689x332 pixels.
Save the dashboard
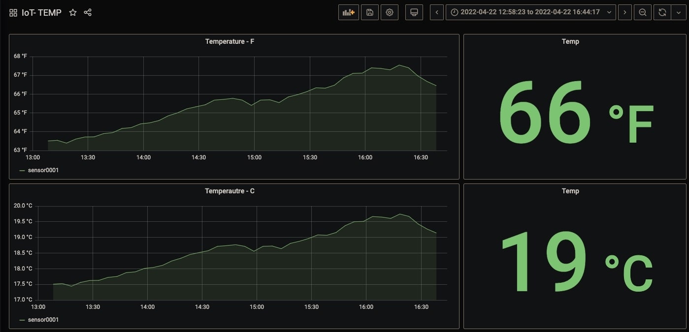click(x=370, y=12)
